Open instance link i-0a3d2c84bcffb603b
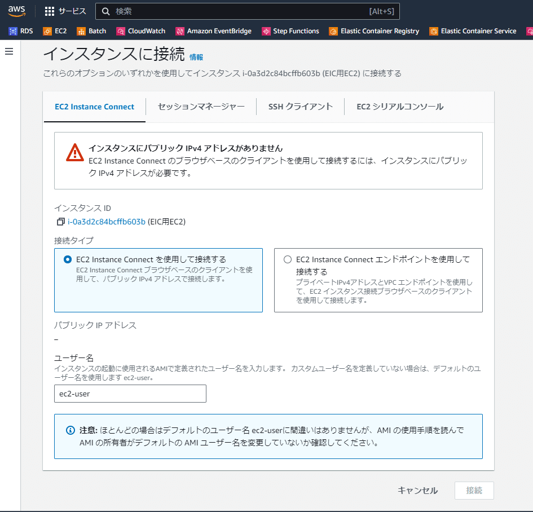 (107, 222)
